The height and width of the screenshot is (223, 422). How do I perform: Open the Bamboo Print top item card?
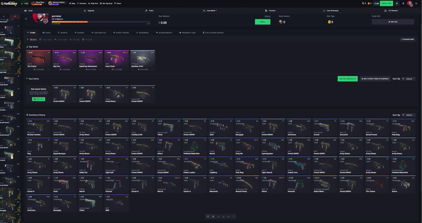coord(142,61)
